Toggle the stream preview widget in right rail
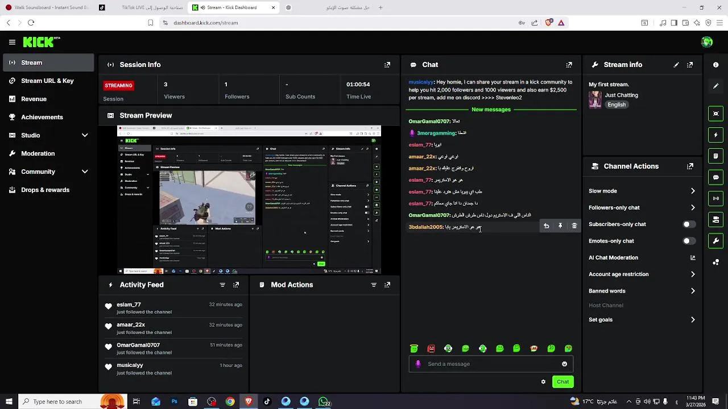The height and width of the screenshot is (409, 728). (x=716, y=114)
